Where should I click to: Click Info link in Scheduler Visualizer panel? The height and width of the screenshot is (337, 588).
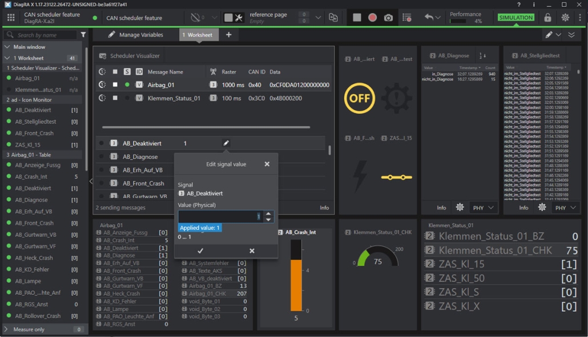pyautogui.click(x=324, y=208)
